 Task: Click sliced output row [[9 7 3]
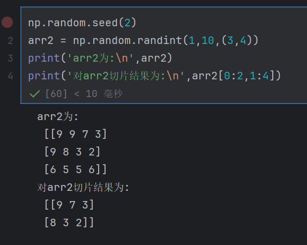click(69, 205)
